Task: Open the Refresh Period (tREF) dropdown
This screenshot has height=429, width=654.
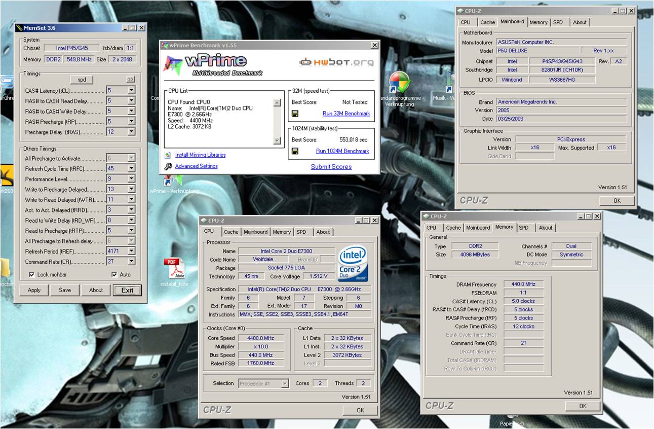Action: click(131, 251)
